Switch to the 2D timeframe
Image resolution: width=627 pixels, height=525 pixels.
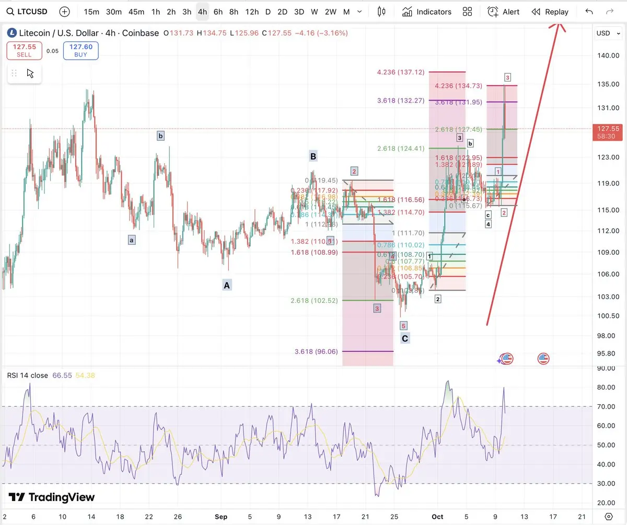282,12
